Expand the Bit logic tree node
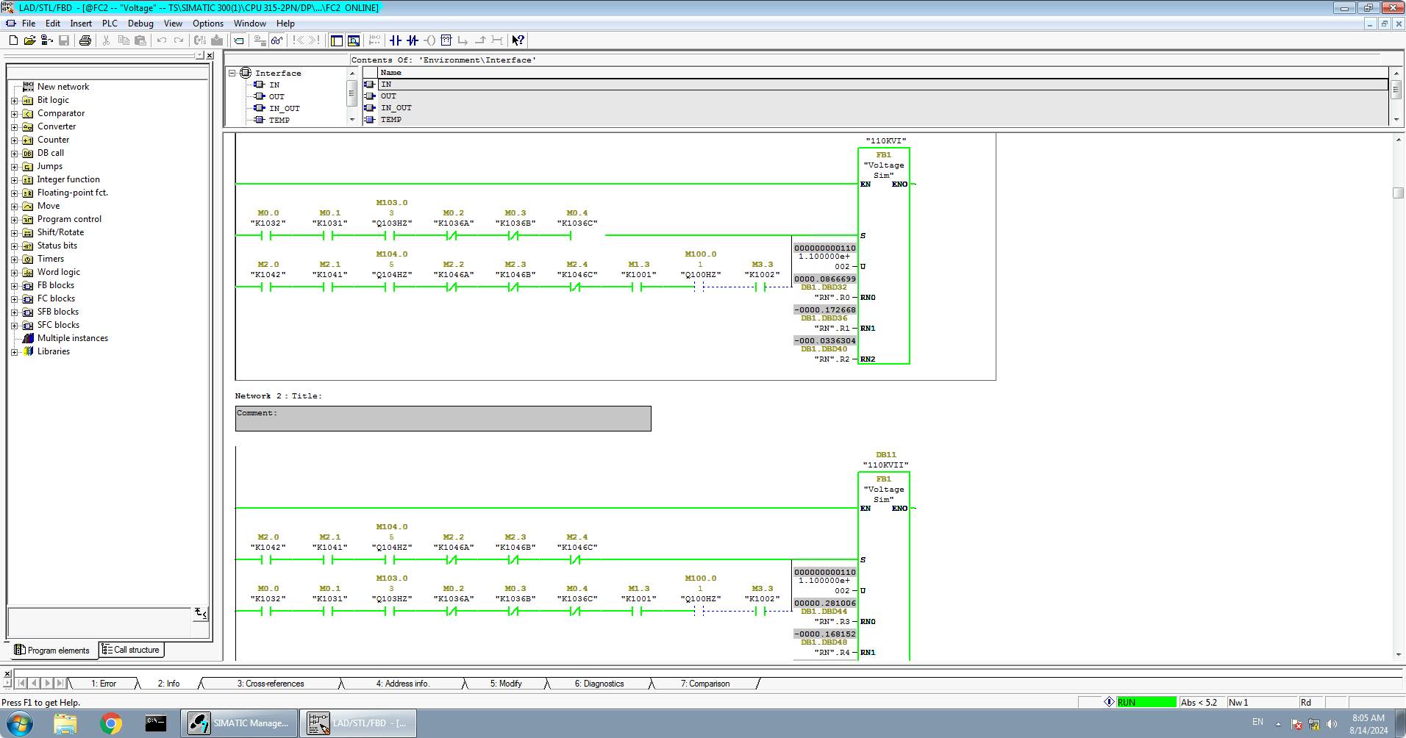Screen dimensions: 1406x738 [14, 101]
